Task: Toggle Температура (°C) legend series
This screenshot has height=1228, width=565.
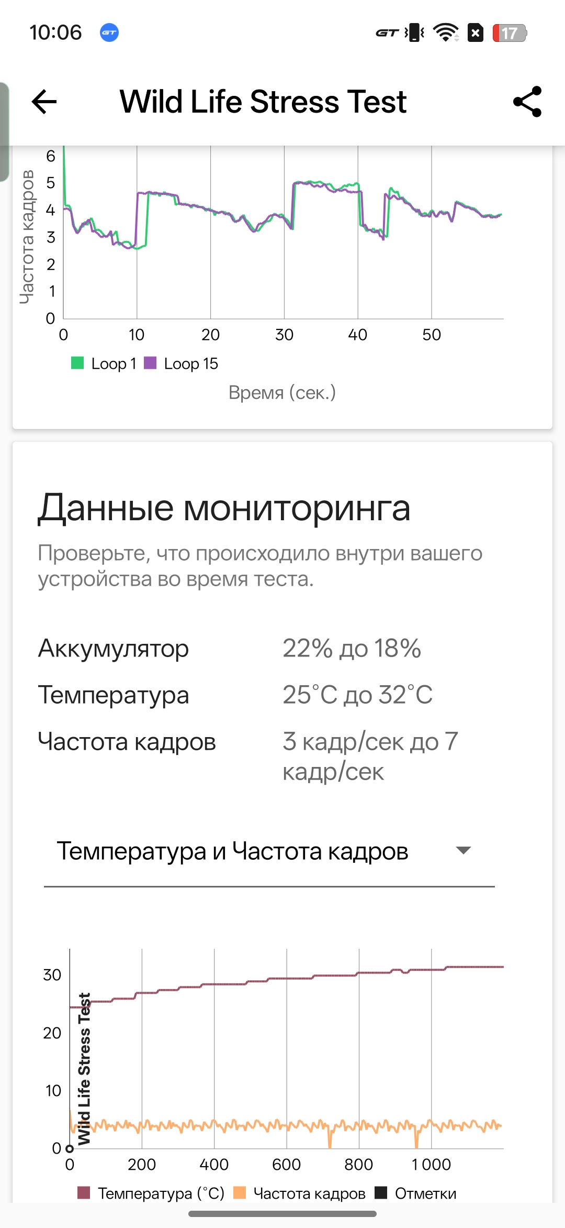Action: [151, 1193]
